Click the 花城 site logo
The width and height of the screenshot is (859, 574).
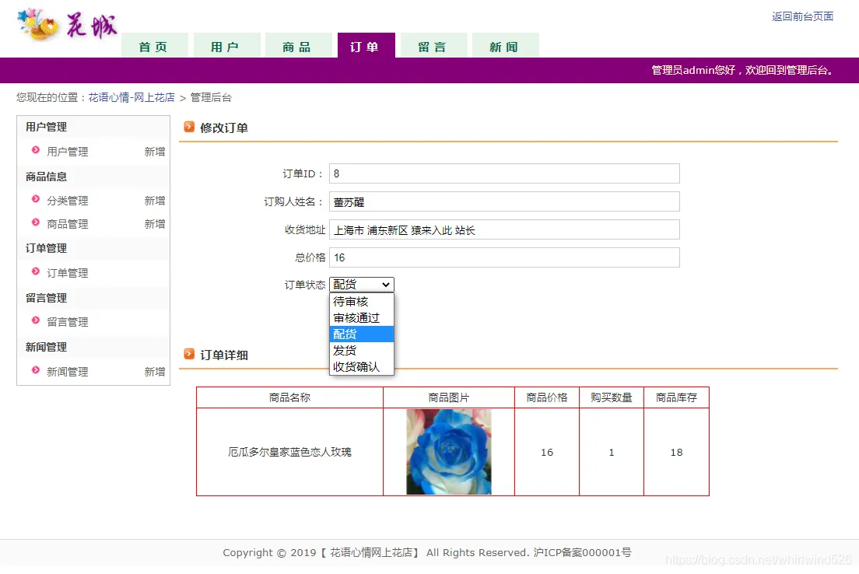coord(67,25)
